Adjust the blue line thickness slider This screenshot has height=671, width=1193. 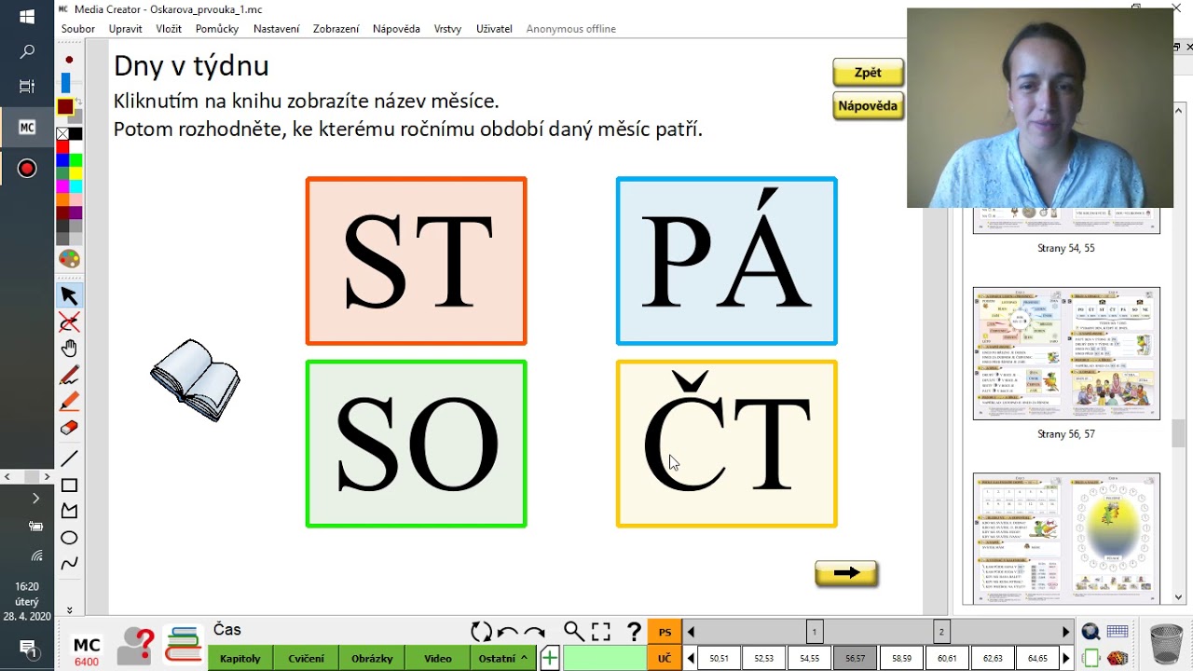pyautogui.click(x=65, y=83)
